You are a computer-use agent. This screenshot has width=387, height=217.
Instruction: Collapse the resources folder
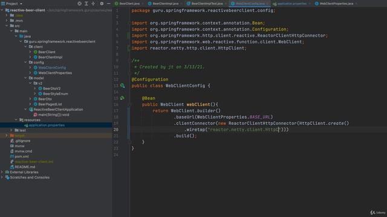(16, 120)
